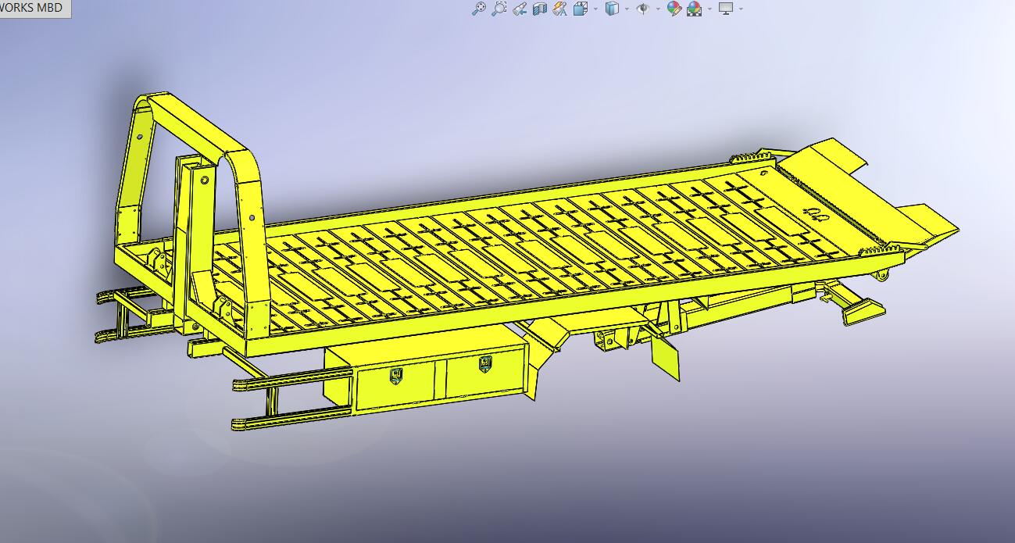Expand the Apply Scene dropdown arrow
The image size is (1015, 543).
709,9
